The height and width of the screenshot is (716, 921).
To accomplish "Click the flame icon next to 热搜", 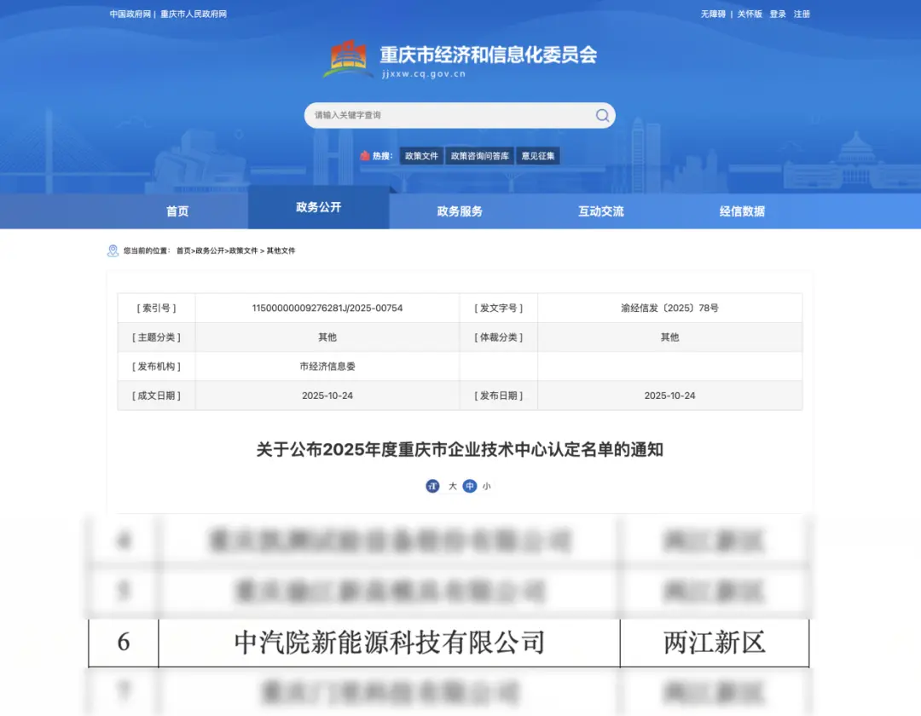I will (366, 155).
